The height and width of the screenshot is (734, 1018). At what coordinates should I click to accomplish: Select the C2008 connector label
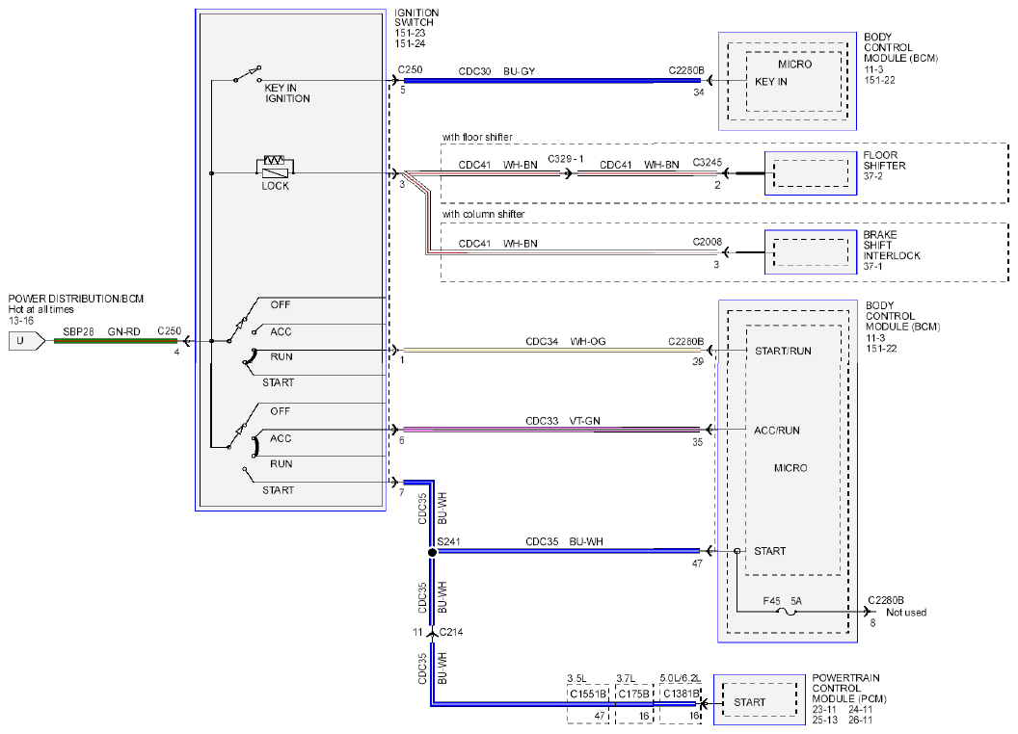[707, 242]
